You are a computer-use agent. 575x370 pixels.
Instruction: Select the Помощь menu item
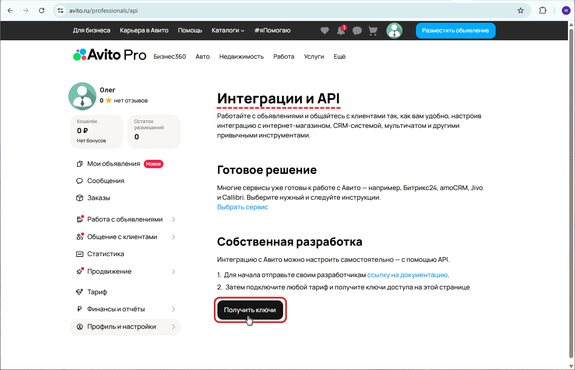point(190,30)
